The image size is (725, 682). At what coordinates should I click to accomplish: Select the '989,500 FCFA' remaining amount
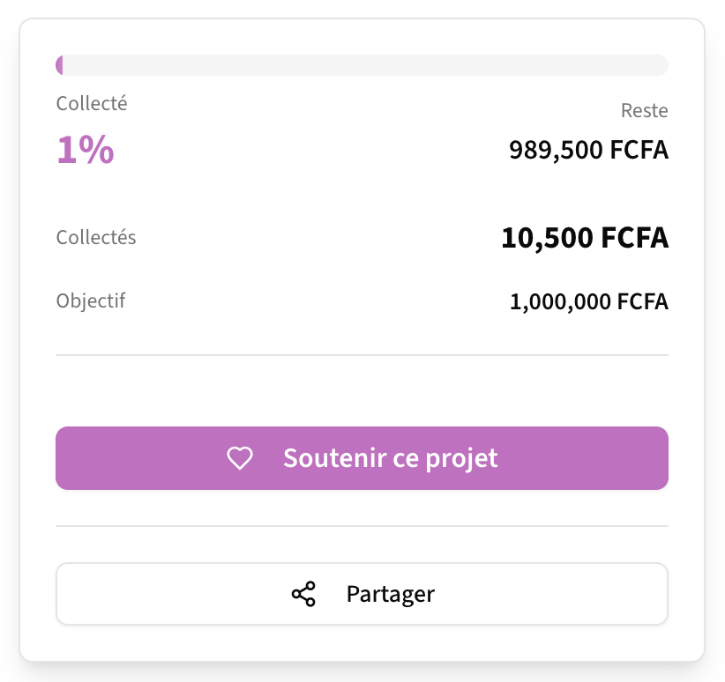pos(588,150)
